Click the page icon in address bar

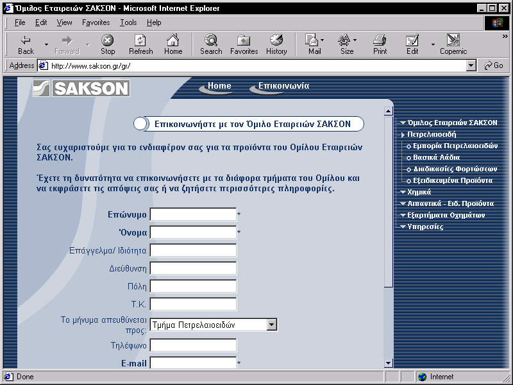coord(43,66)
